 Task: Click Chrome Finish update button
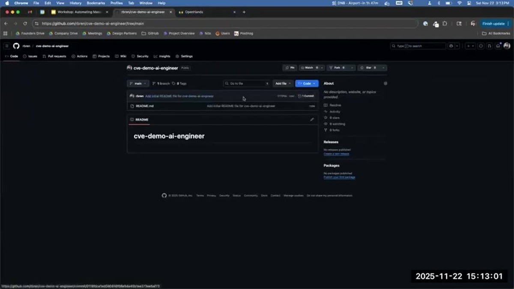coord(496,24)
